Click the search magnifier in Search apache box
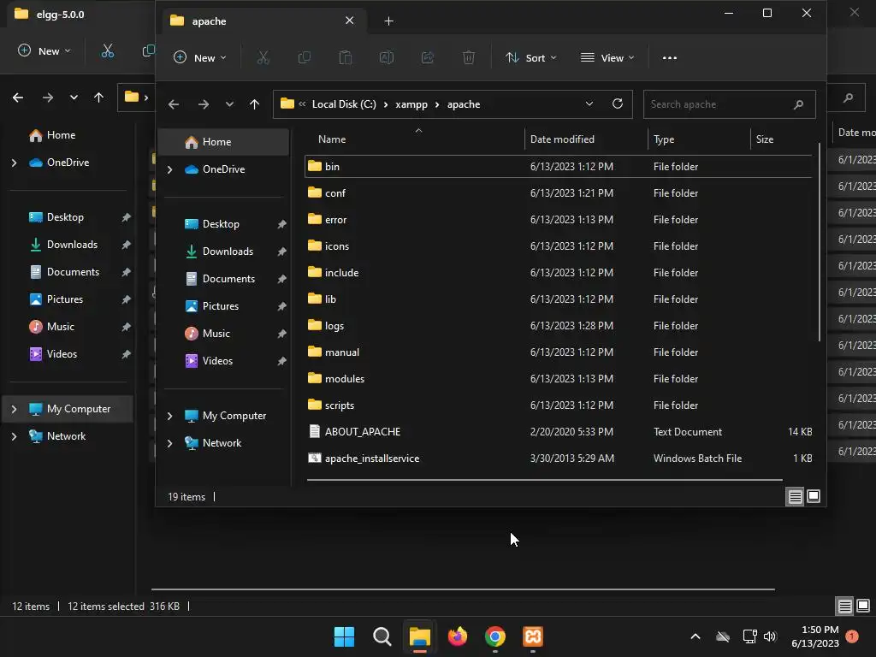 coord(798,104)
